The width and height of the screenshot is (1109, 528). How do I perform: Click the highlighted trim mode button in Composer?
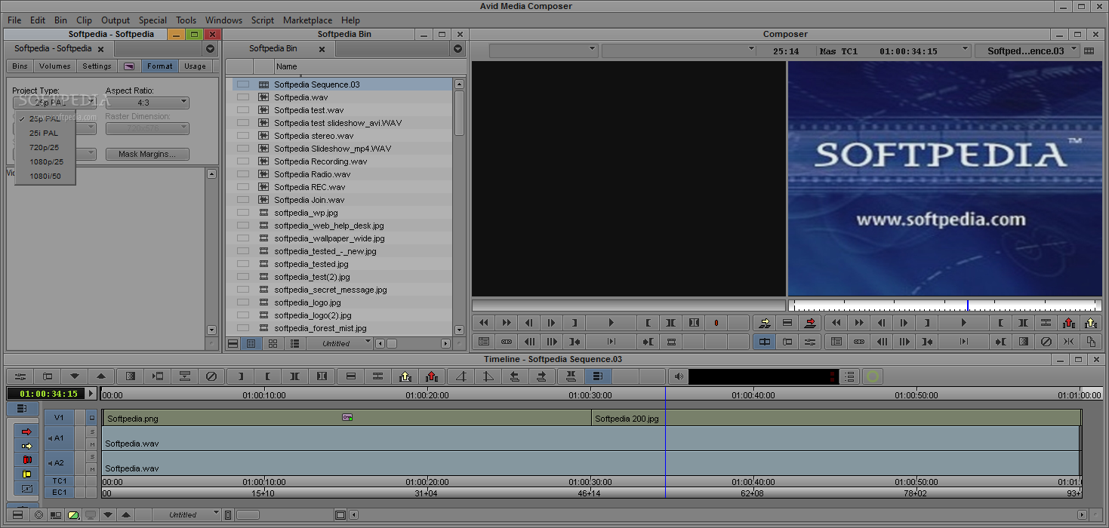(765, 342)
